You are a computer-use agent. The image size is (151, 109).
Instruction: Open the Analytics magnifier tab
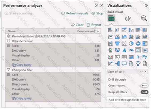click(x=144, y=18)
